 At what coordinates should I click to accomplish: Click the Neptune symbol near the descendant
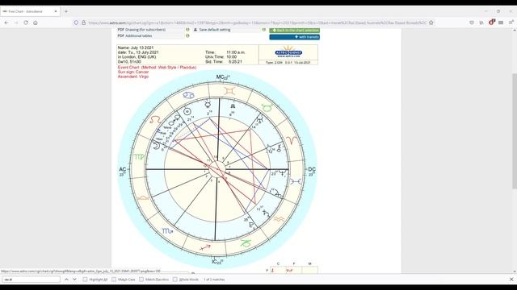click(283, 172)
